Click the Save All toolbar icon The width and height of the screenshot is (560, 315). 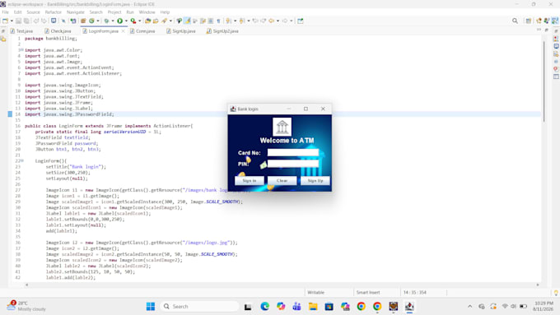[x=26, y=21]
